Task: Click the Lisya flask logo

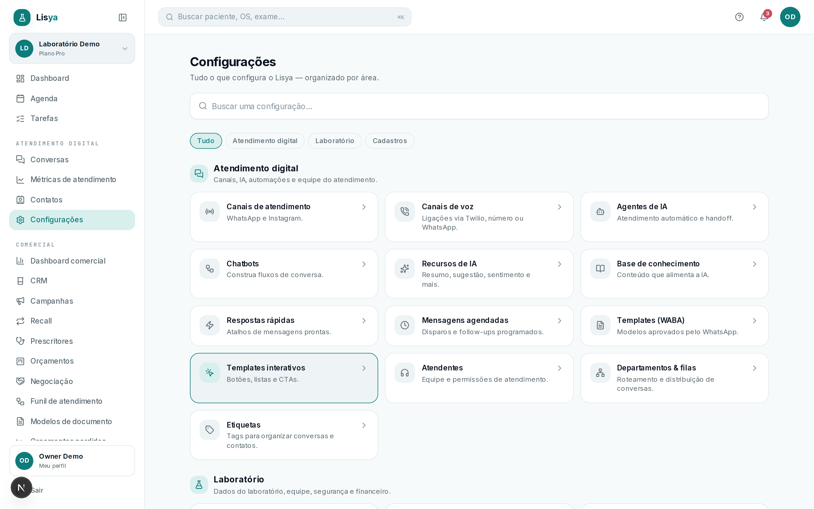Action: point(22,18)
